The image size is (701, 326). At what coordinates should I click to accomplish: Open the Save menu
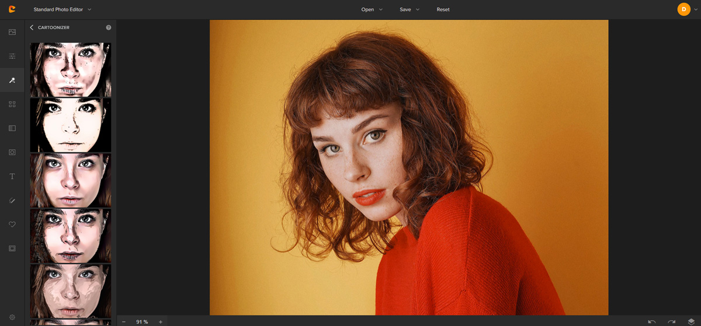click(x=410, y=9)
